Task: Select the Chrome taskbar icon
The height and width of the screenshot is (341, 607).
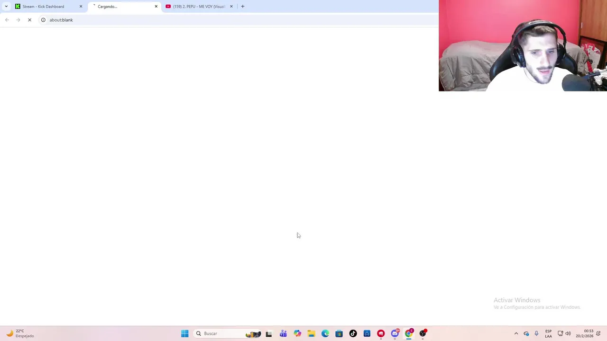Action: (409, 333)
